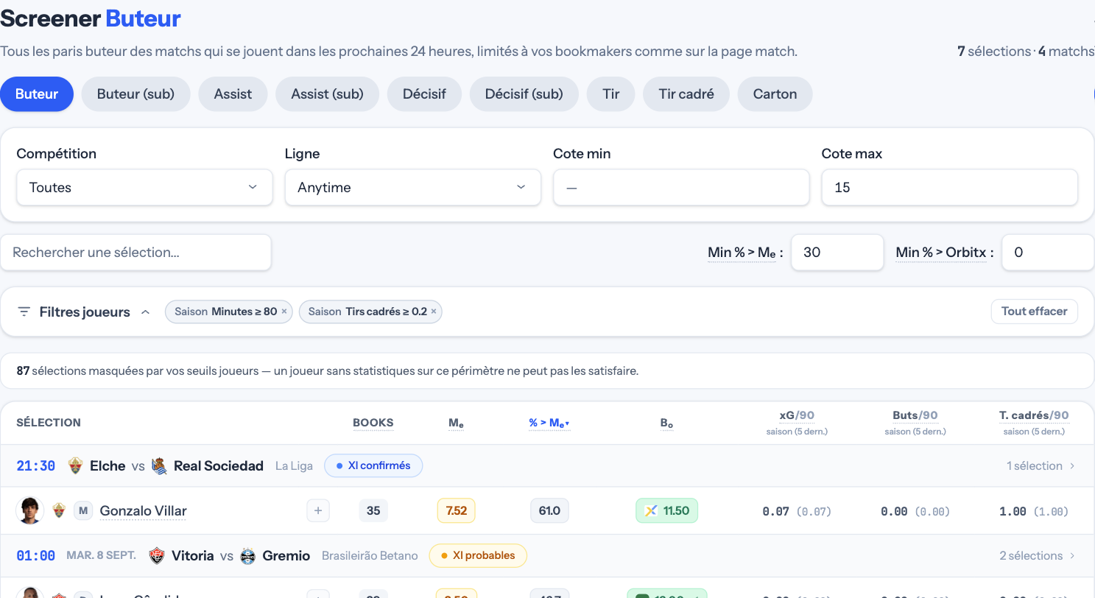Screen dimensions: 1095x598
Task: Click the 7.52 Mₑ odds badge
Action: 456,511
